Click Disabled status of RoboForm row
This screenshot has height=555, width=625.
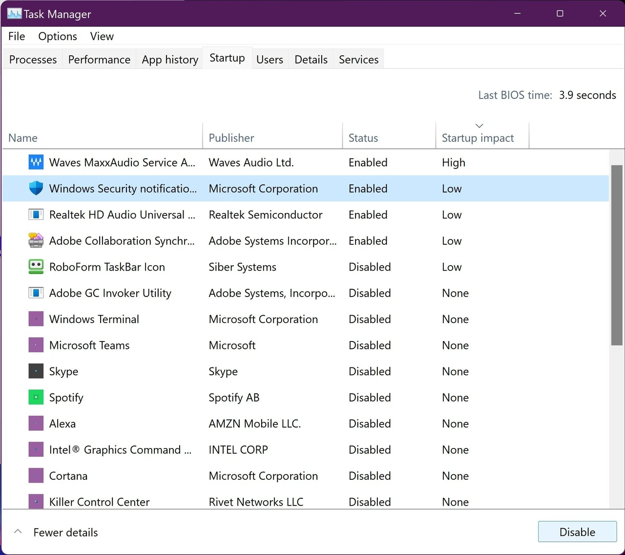(370, 267)
